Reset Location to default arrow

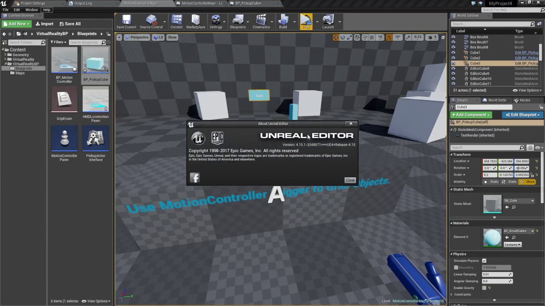click(x=536, y=161)
